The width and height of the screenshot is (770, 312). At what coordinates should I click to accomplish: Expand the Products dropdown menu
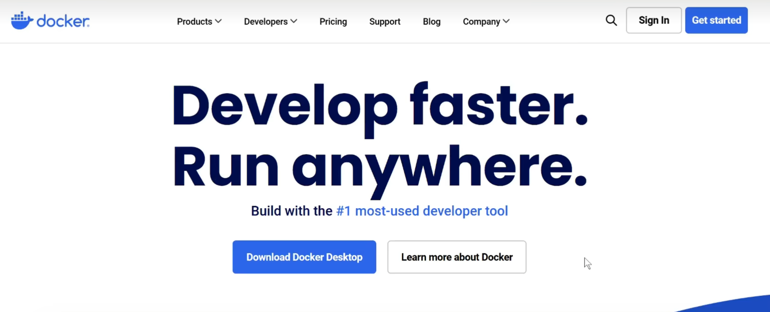[199, 21]
